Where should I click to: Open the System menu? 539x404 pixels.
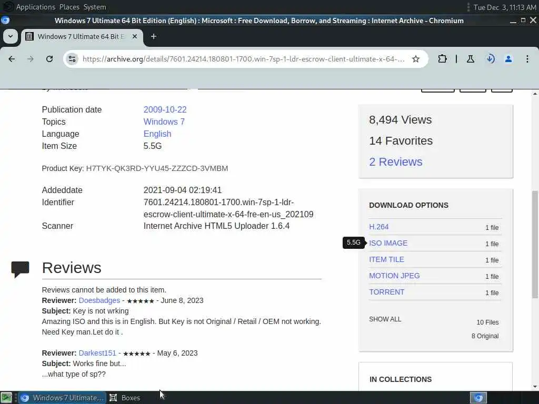(x=95, y=7)
